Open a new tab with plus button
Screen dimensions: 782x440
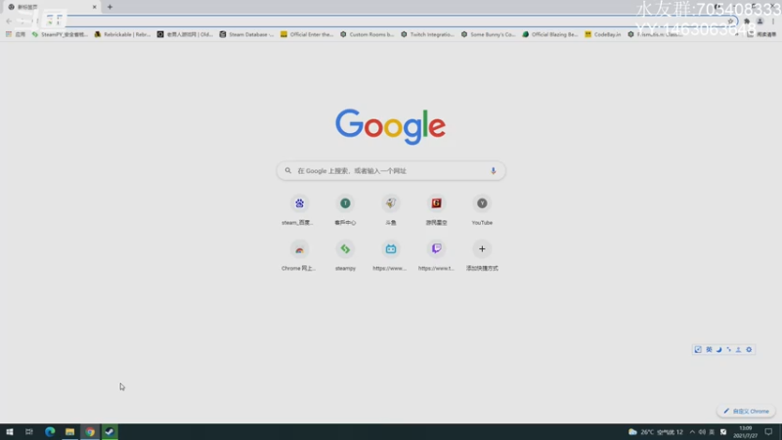coord(109,7)
